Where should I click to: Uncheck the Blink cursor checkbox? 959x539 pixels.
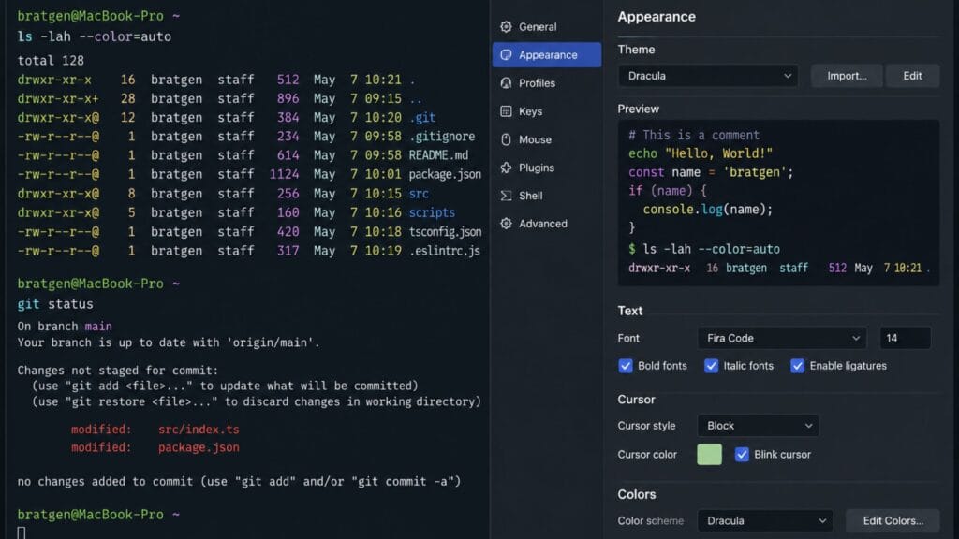(742, 455)
